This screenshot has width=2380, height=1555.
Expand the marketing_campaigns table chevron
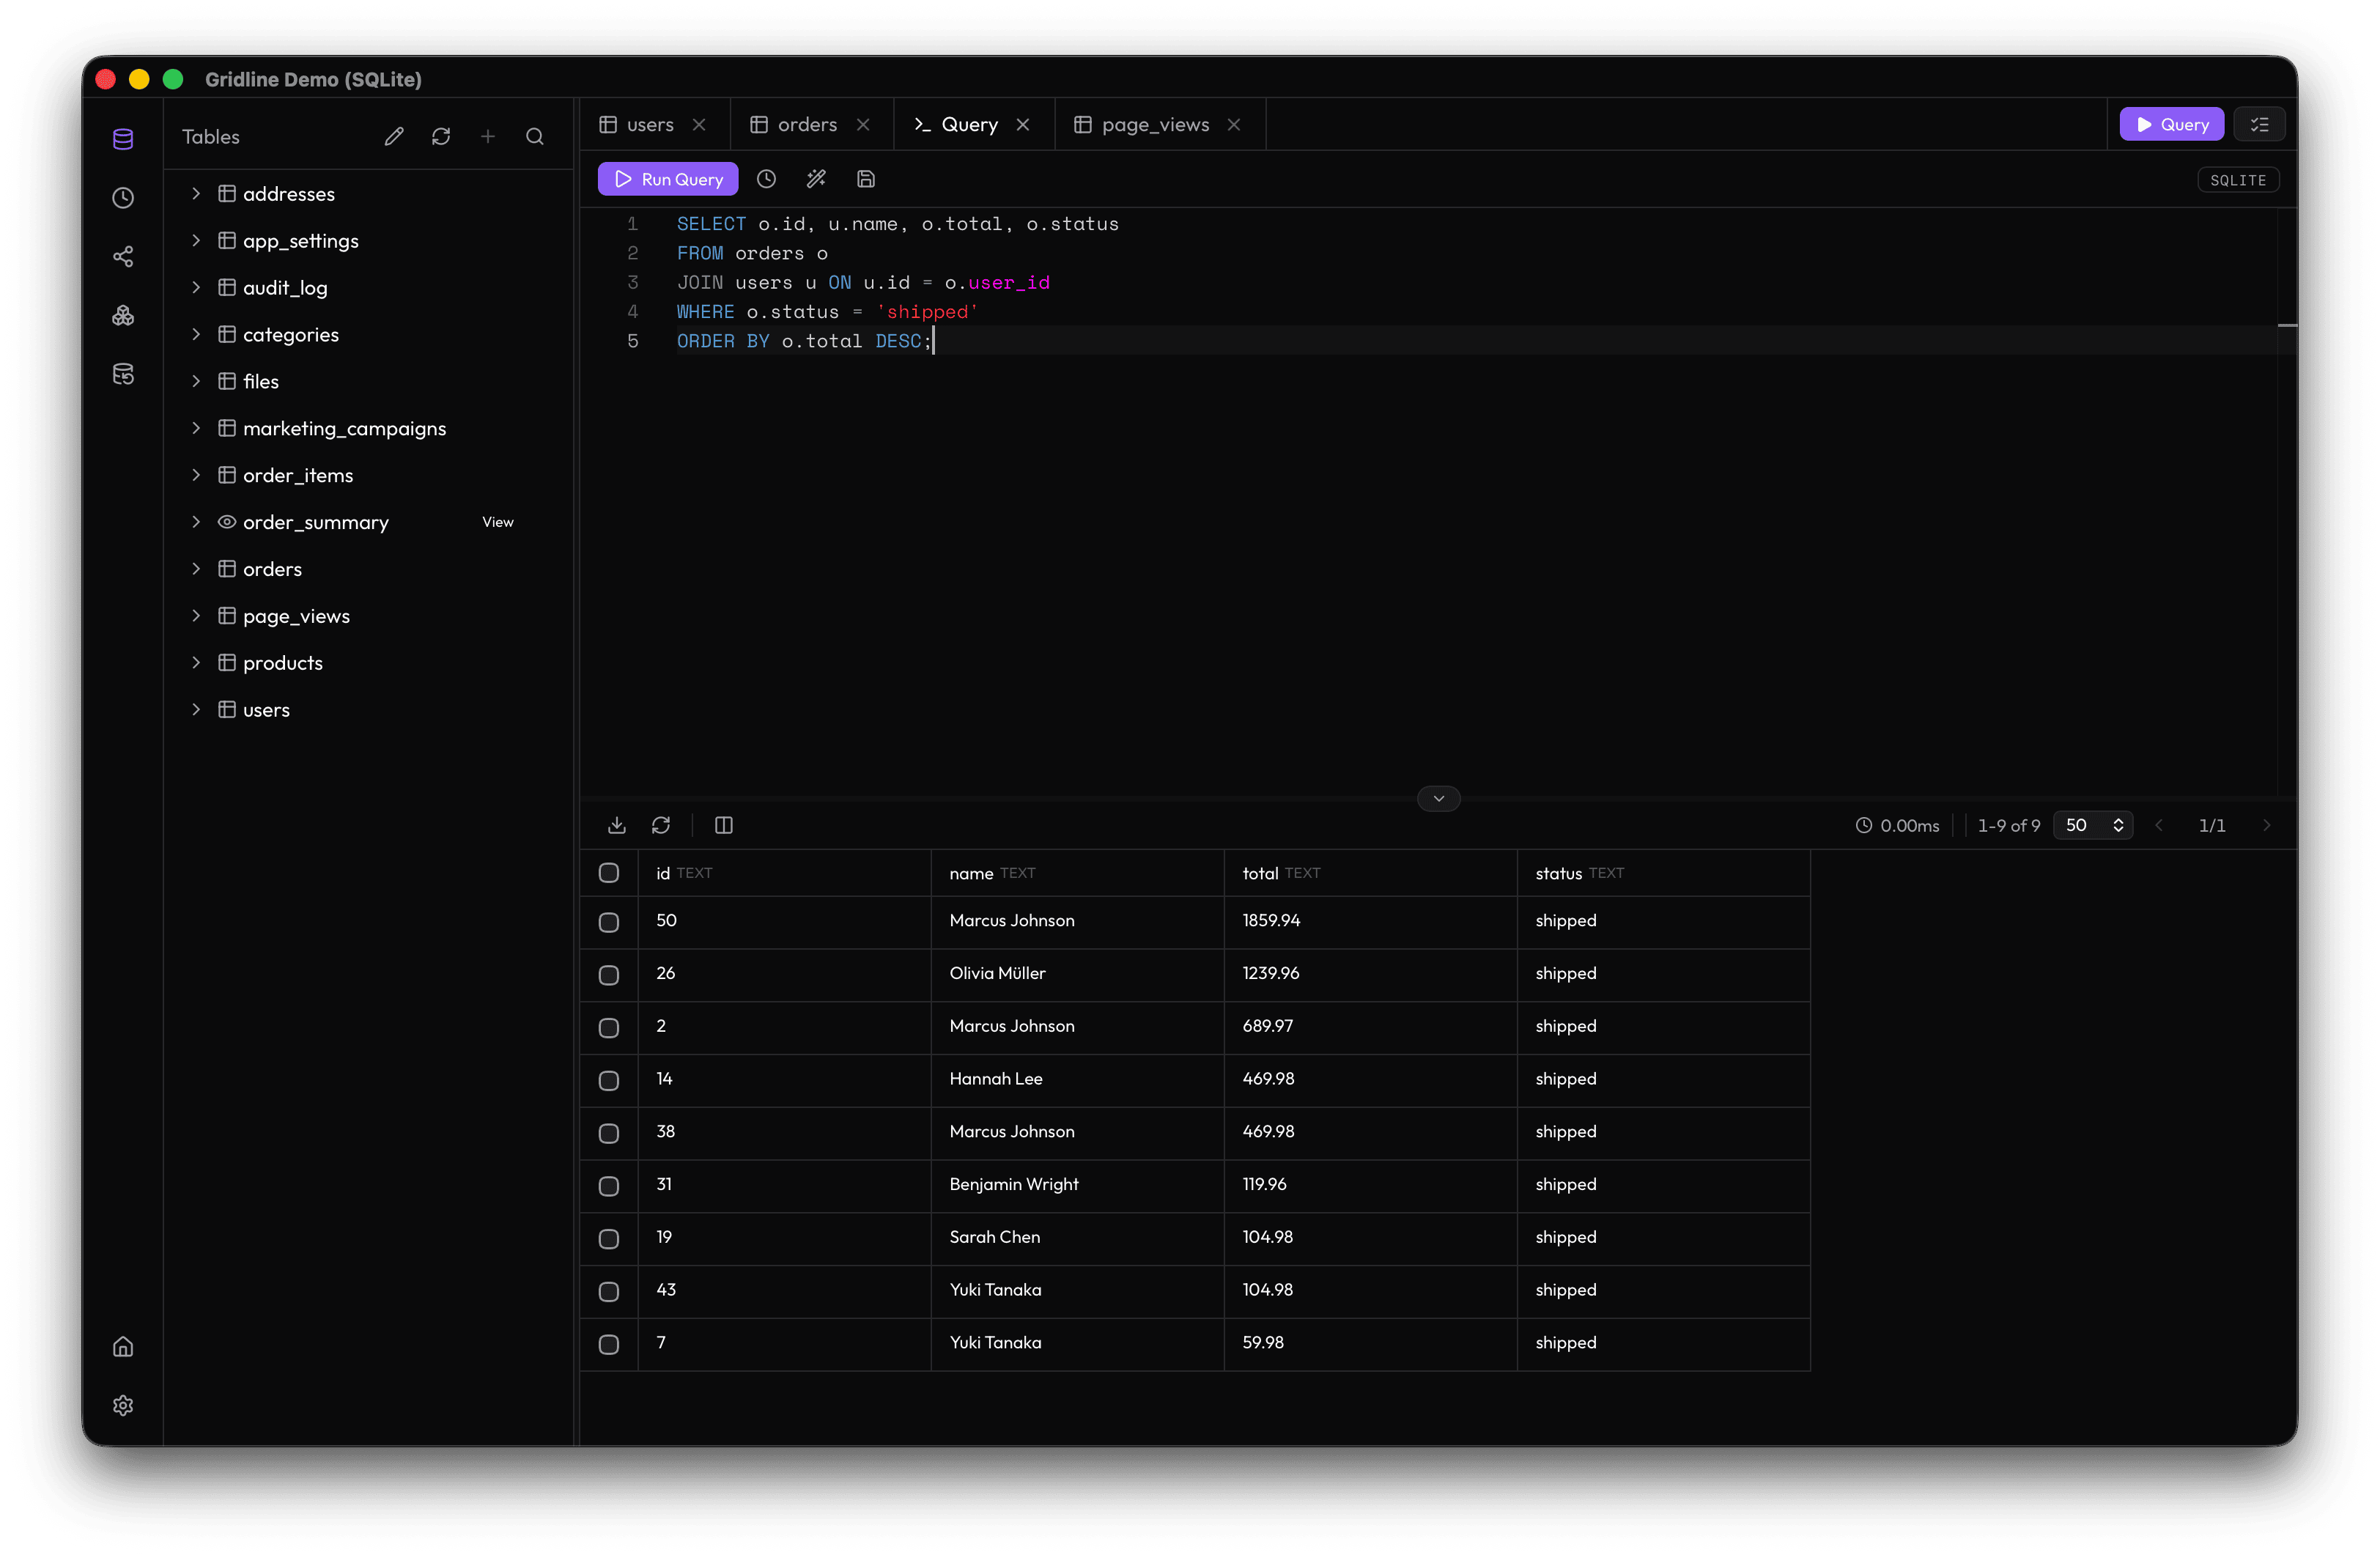click(196, 428)
